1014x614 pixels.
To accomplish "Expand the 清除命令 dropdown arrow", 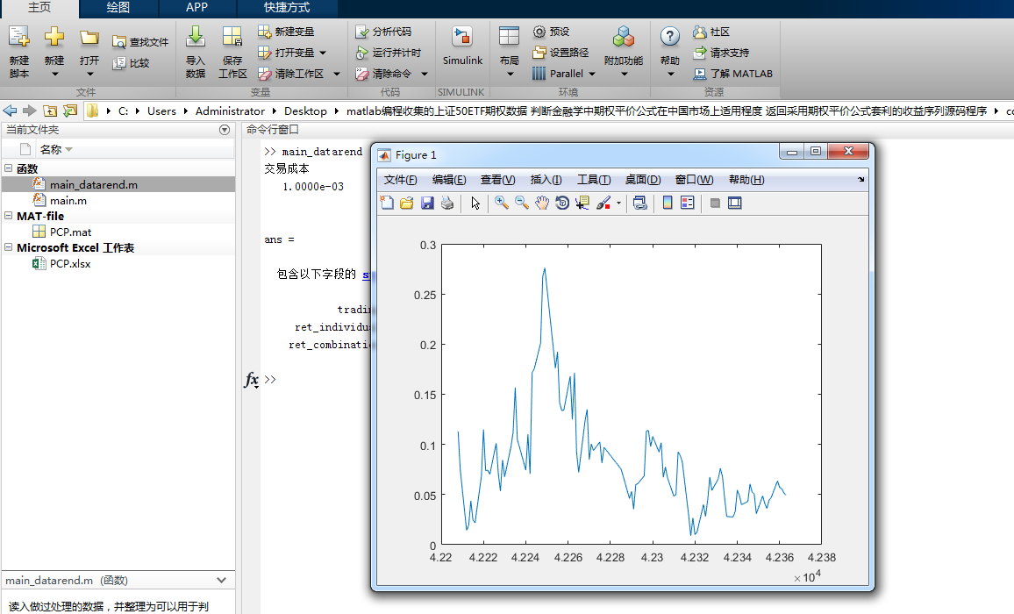I will point(425,74).
